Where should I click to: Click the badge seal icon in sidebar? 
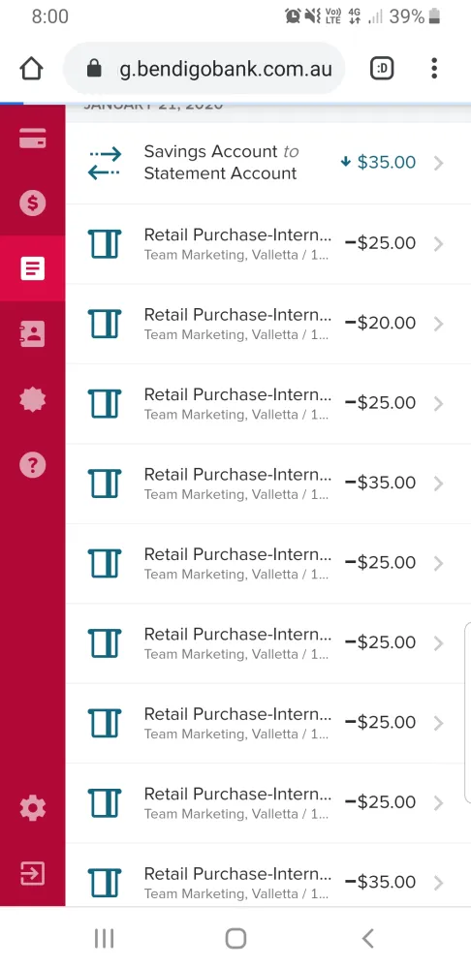(x=32, y=400)
